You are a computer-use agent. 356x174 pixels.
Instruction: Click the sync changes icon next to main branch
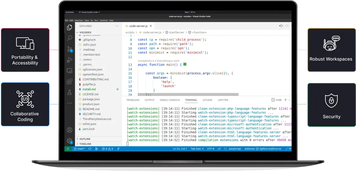89,148
